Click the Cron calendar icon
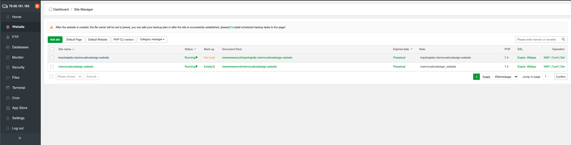This screenshot has height=145, width=571. tap(8, 98)
